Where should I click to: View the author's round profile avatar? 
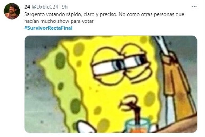(x=12, y=11)
